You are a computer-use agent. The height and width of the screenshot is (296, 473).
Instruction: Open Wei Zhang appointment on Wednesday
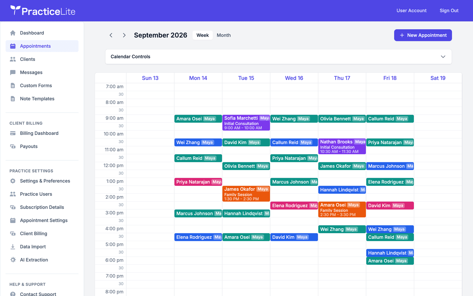(294, 119)
